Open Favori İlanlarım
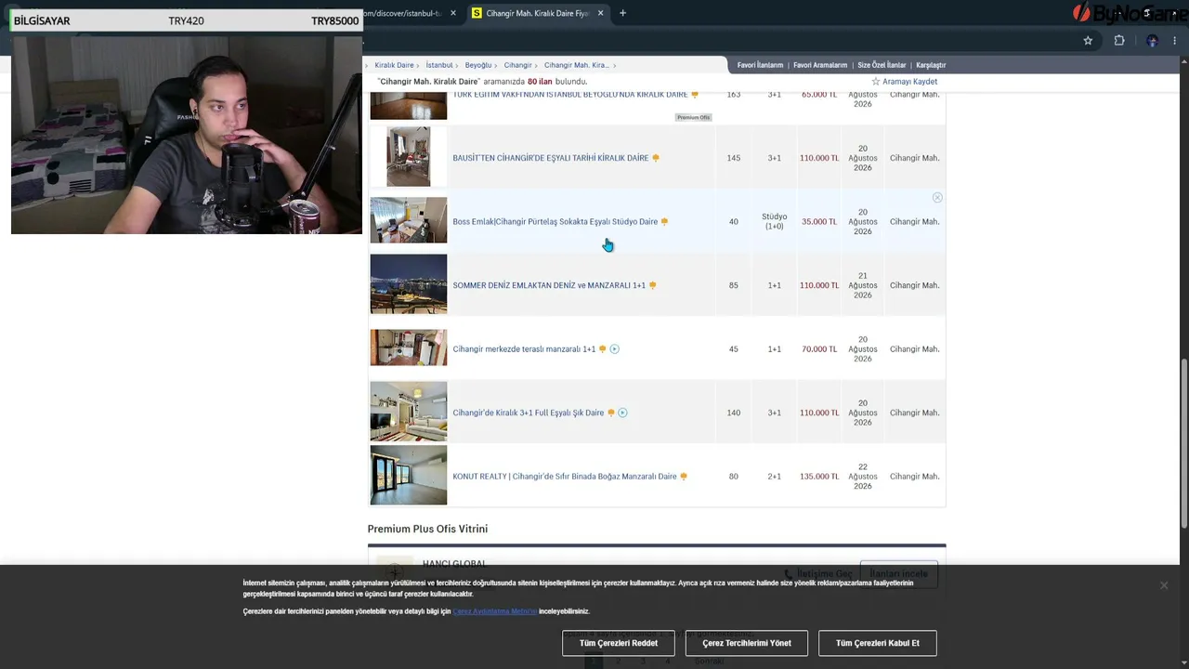Image resolution: width=1189 pixels, height=669 pixels. coord(760,65)
